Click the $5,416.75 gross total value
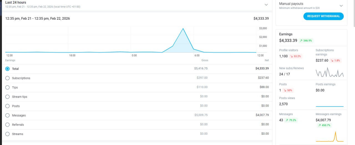Viewport: 355px width, 145px height. [x=201, y=68]
